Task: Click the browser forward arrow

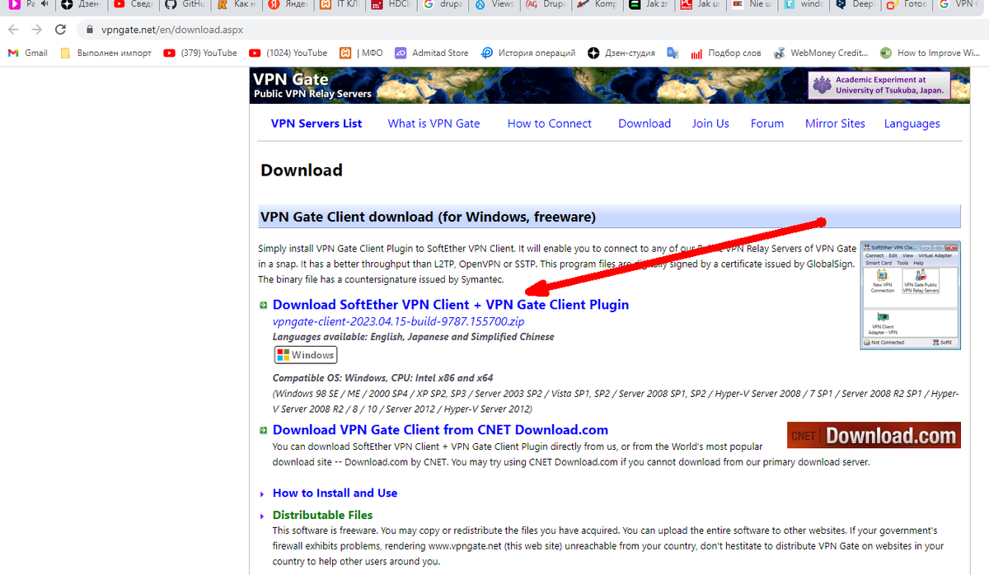Action: click(36, 29)
